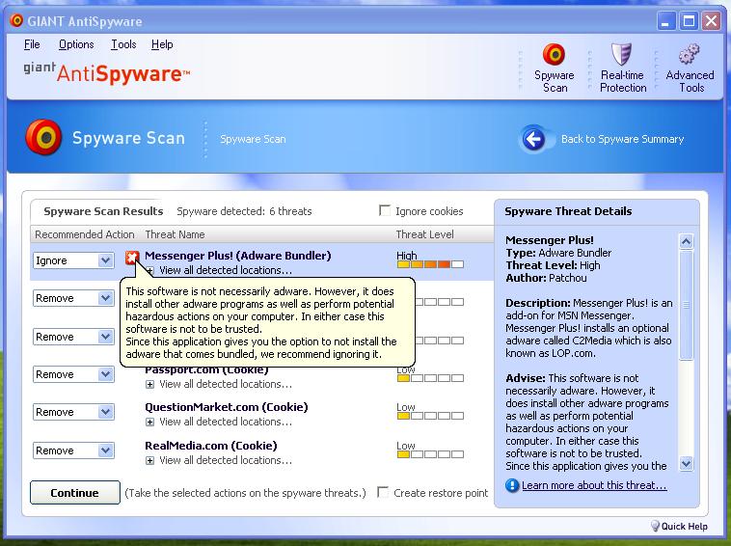Open the File menu
The height and width of the screenshot is (546, 731).
[x=32, y=44]
